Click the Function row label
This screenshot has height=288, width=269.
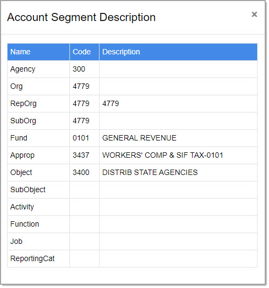25,224
